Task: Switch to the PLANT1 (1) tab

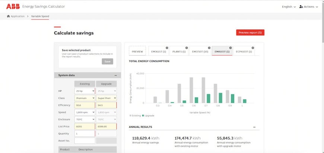Action: pyautogui.click(x=179, y=51)
